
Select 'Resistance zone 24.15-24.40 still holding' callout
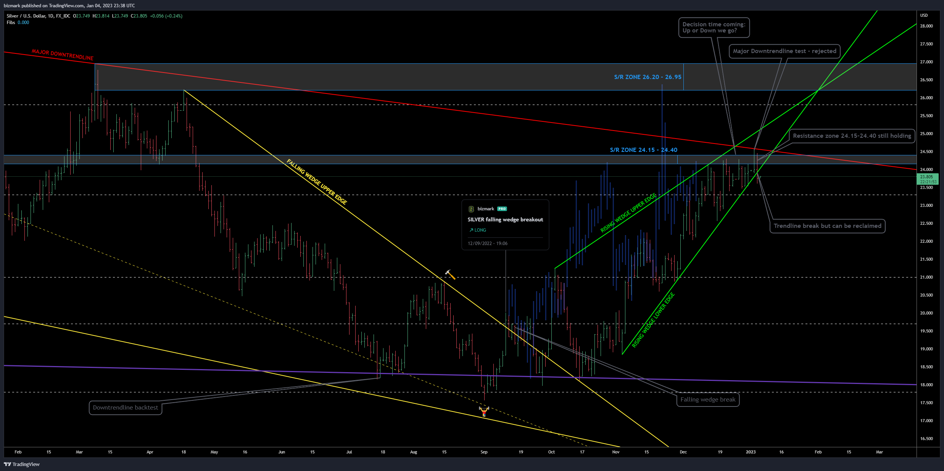point(852,136)
